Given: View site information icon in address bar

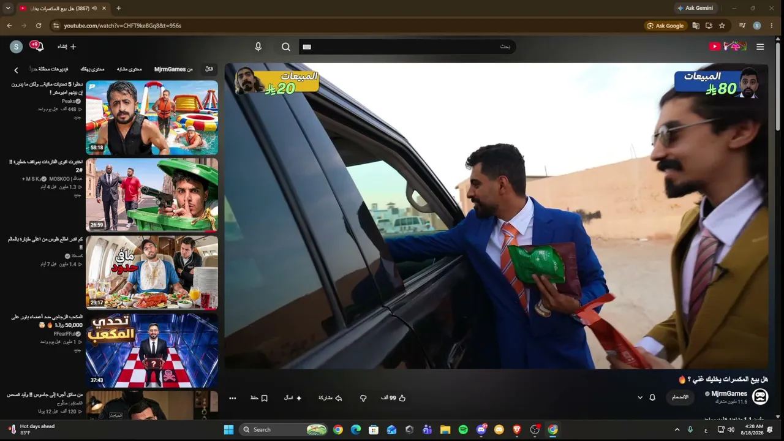Looking at the screenshot, I should [56, 26].
